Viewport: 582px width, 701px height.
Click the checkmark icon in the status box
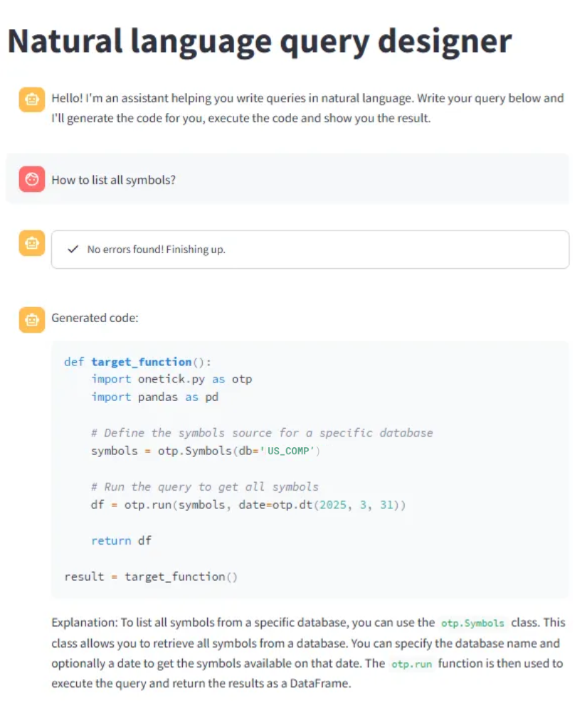pyautogui.click(x=73, y=249)
